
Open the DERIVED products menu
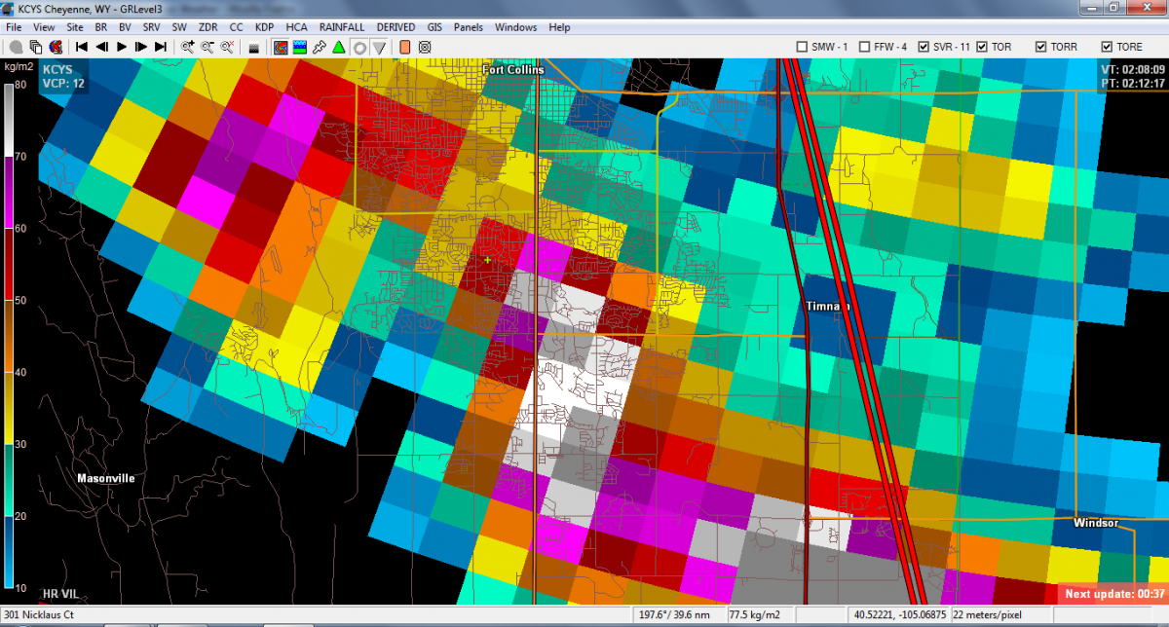coord(396,27)
